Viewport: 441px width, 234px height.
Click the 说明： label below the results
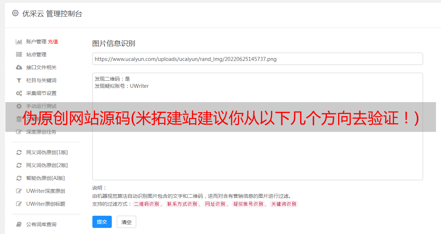tap(99, 188)
